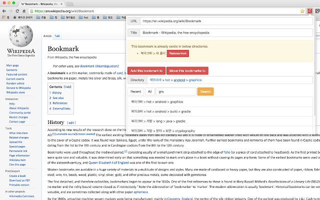The height and width of the screenshot is (200, 320).
Task: Open the 'Random article' sidebar link
Action: [x=15, y=83]
